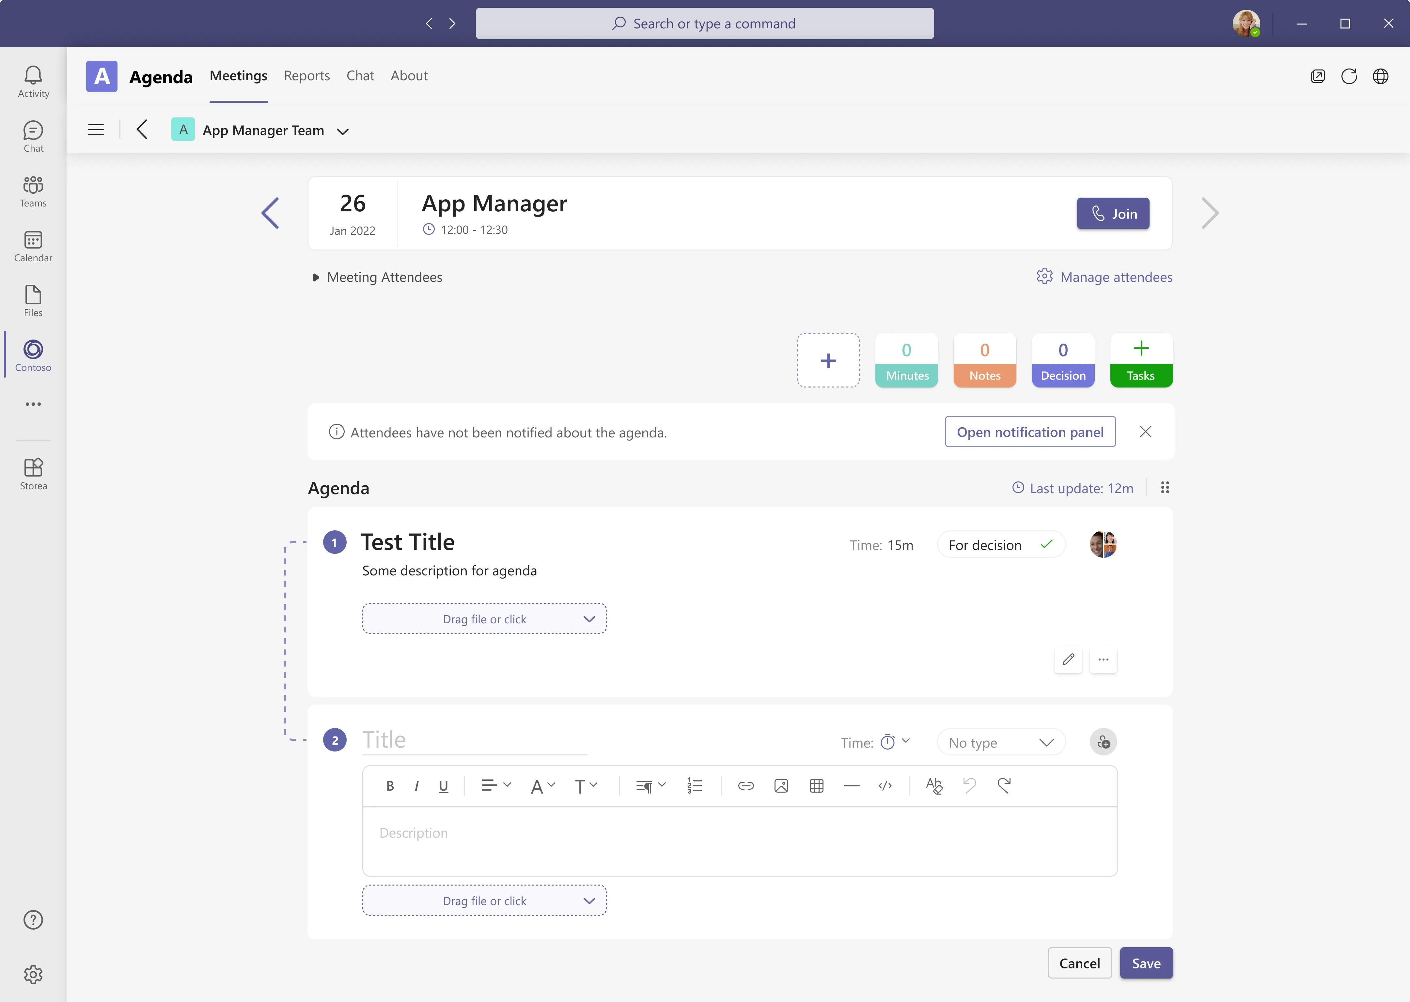Open Chat in the left sidebar
1410x1002 pixels.
coord(33,137)
